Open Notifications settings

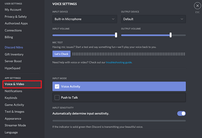point(13,91)
